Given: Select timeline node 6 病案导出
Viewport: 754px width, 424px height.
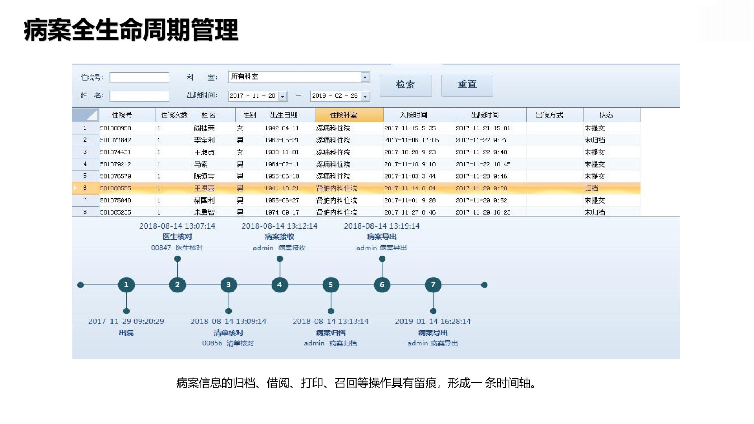Looking at the screenshot, I should [x=382, y=285].
